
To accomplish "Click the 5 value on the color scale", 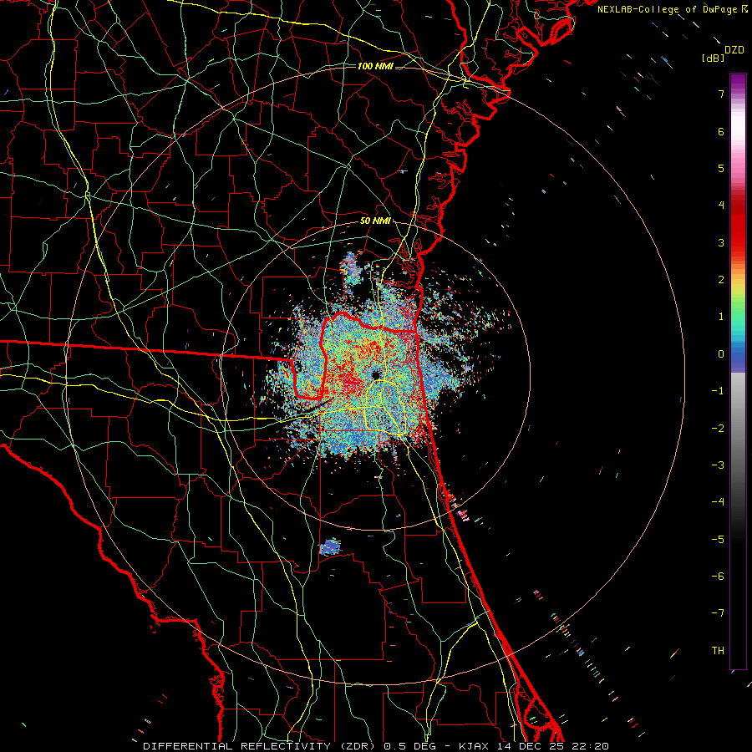I will pyautogui.click(x=721, y=168).
